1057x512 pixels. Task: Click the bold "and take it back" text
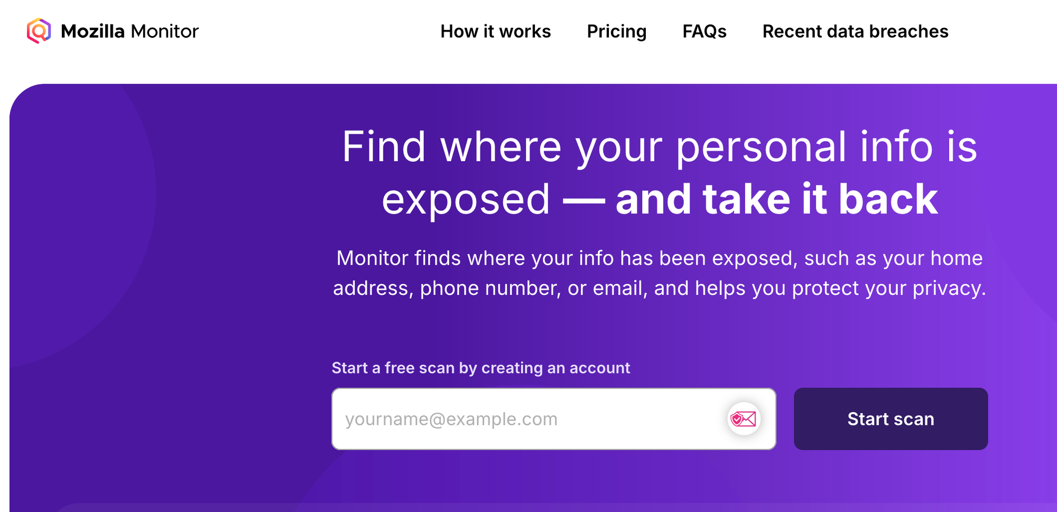(776, 199)
